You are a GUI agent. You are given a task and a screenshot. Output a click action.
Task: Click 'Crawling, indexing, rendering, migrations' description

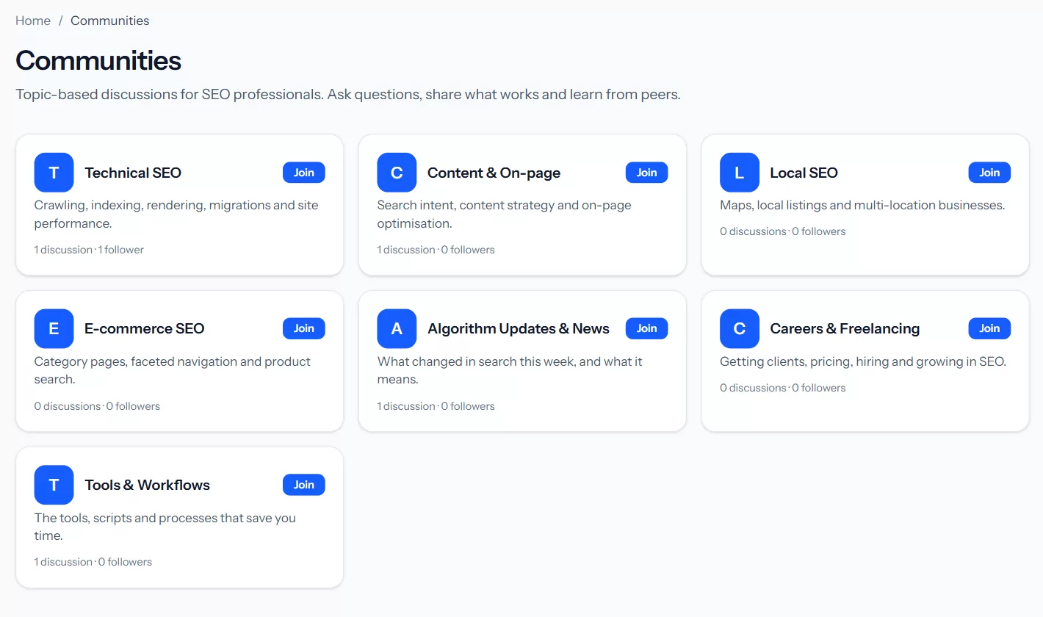tap(176, 214)
